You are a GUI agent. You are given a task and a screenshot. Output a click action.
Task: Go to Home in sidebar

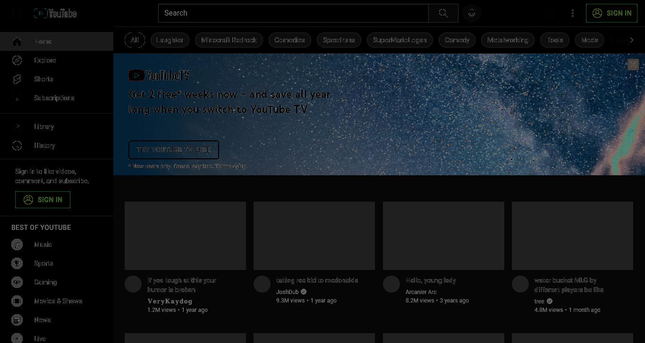point(57,41)
